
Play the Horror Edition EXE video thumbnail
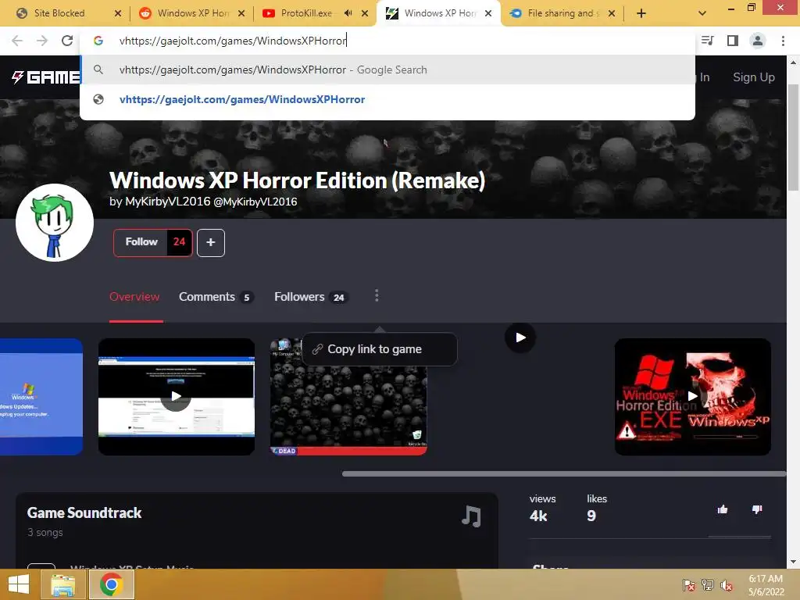tap(692, 396)
